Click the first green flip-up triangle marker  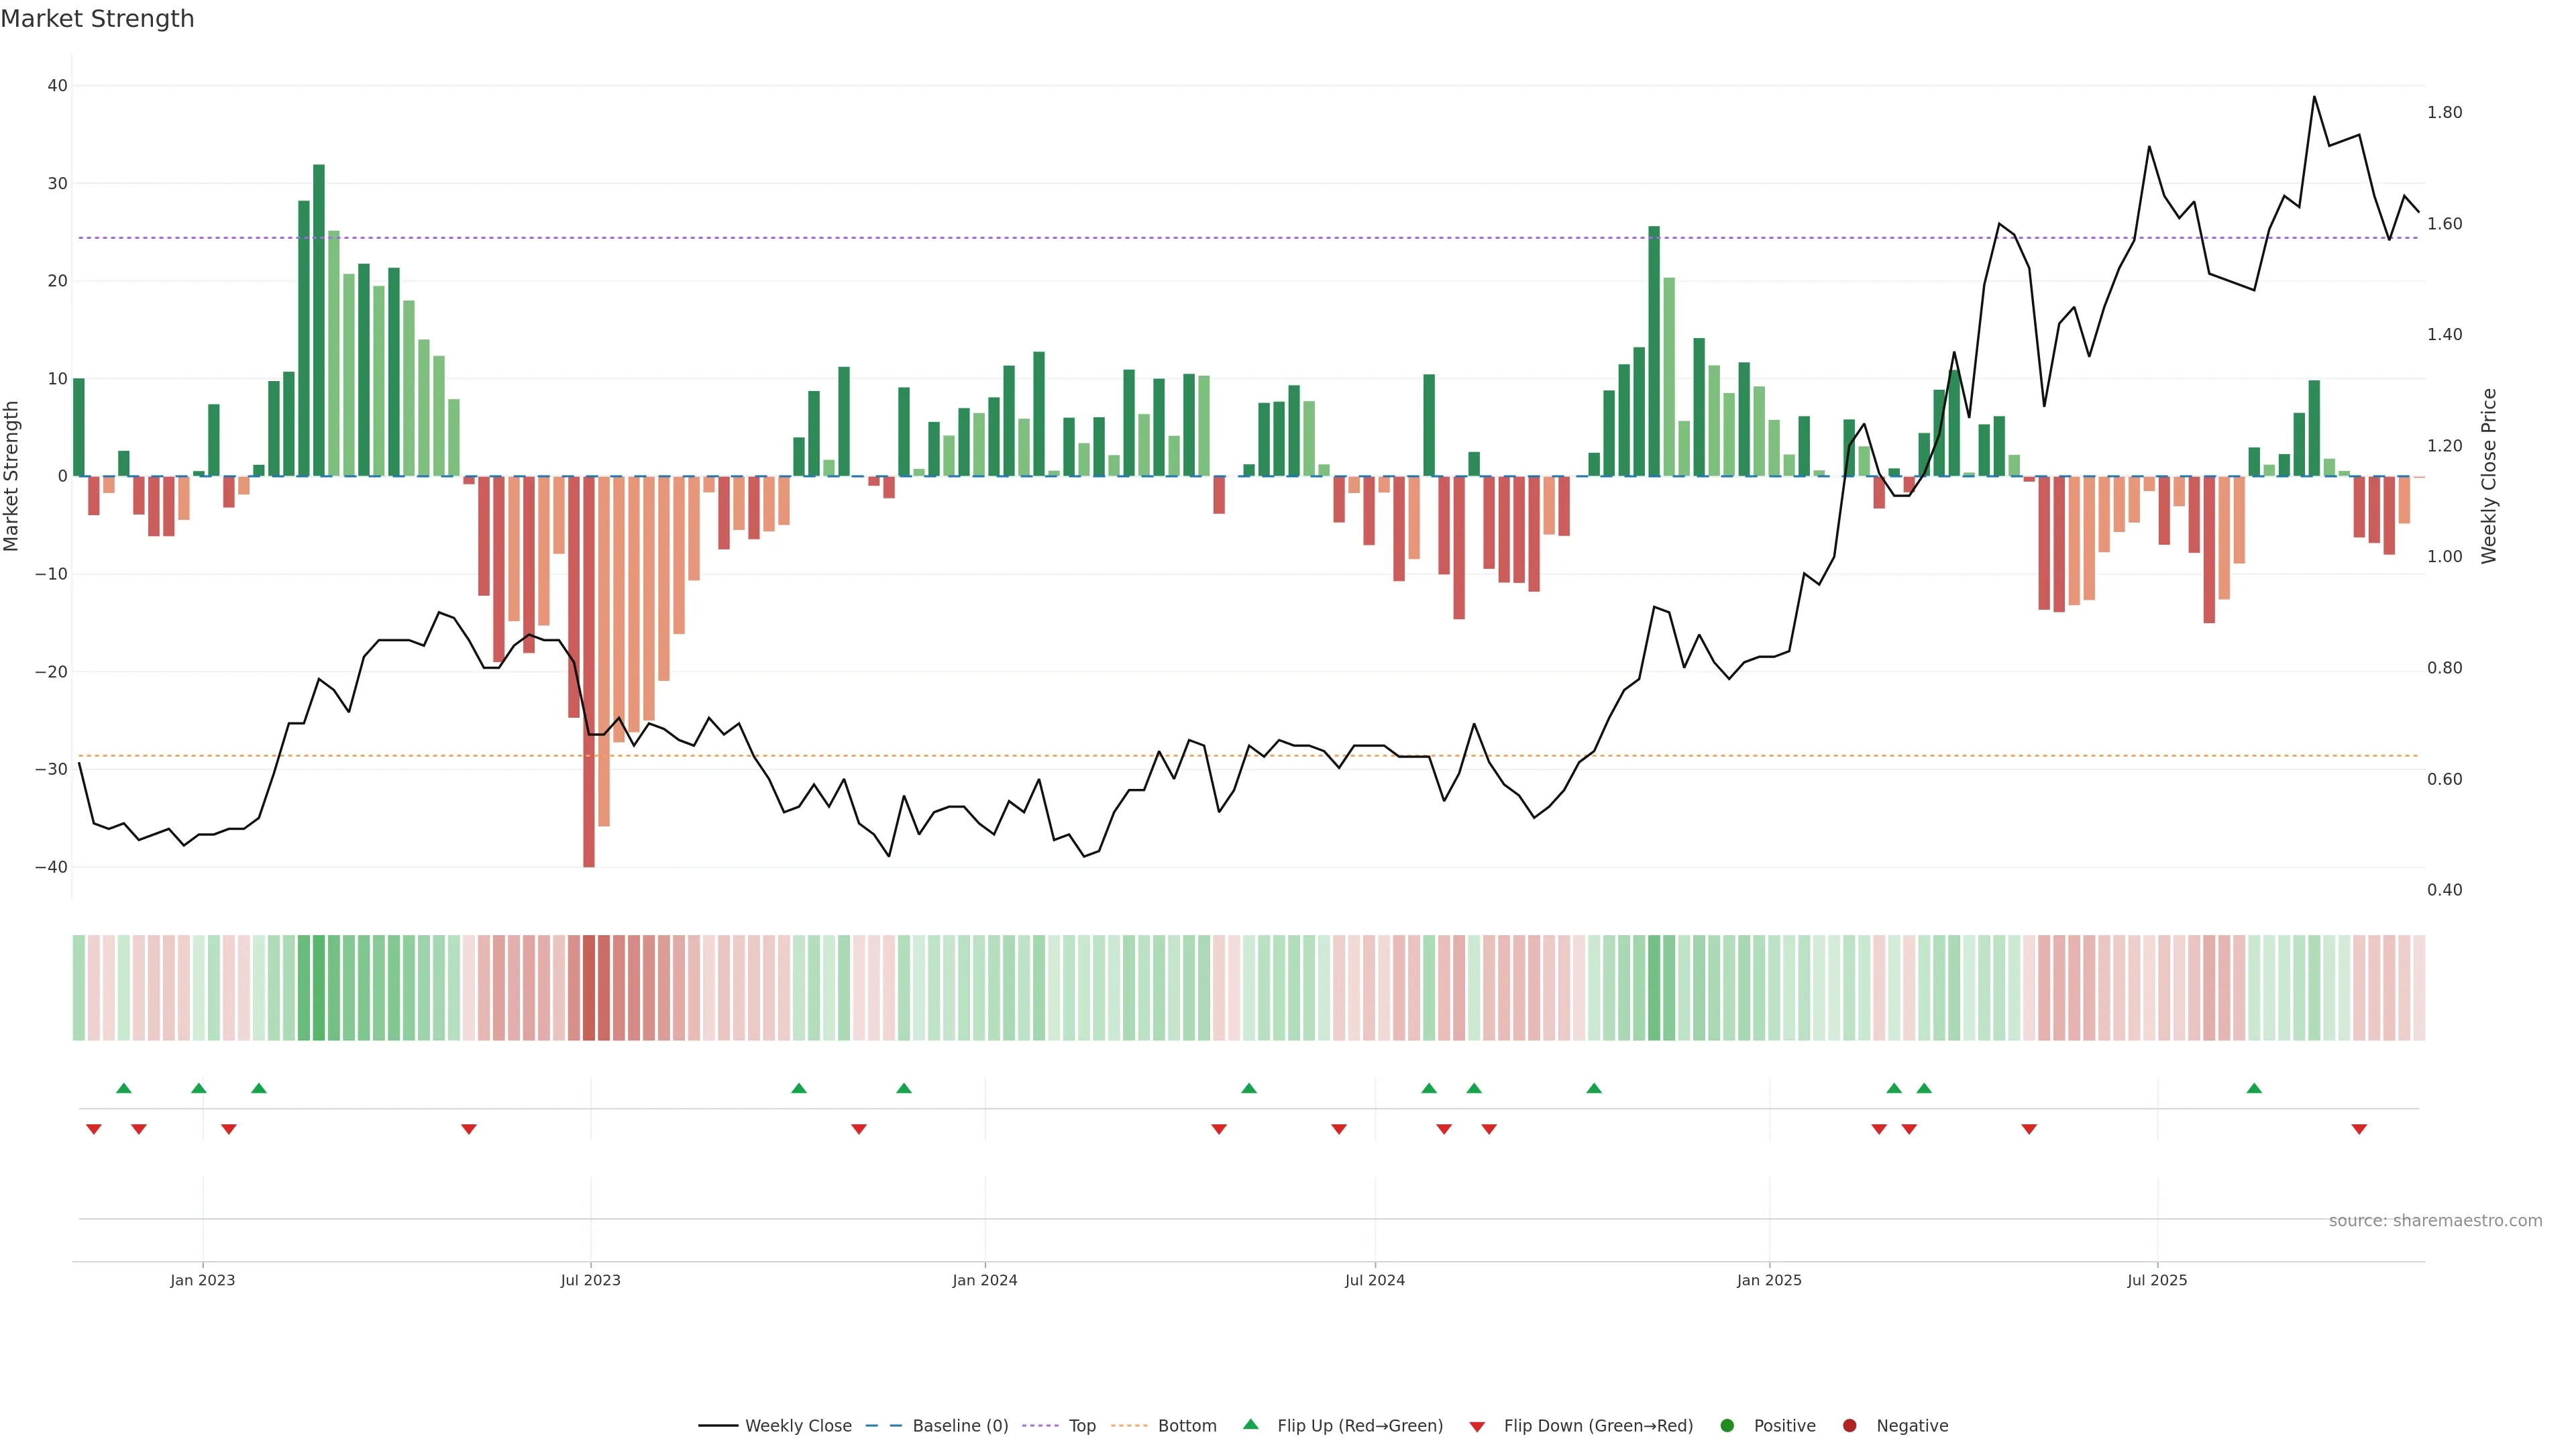click(124, 1088)
